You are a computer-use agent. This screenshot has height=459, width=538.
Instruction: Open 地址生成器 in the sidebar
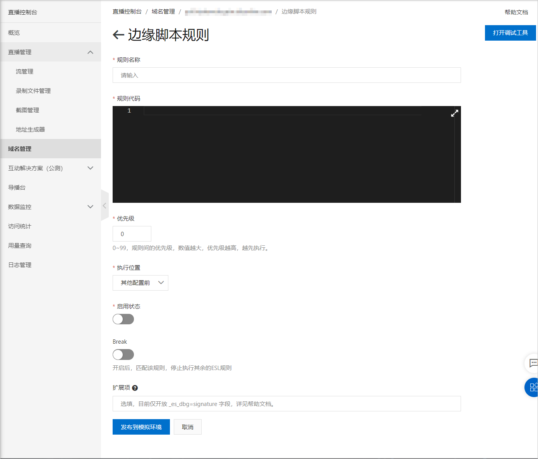point(50,129)
